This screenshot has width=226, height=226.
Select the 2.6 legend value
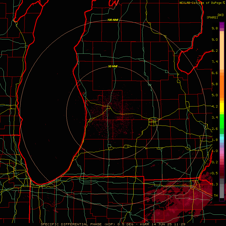tap(215, 129)
